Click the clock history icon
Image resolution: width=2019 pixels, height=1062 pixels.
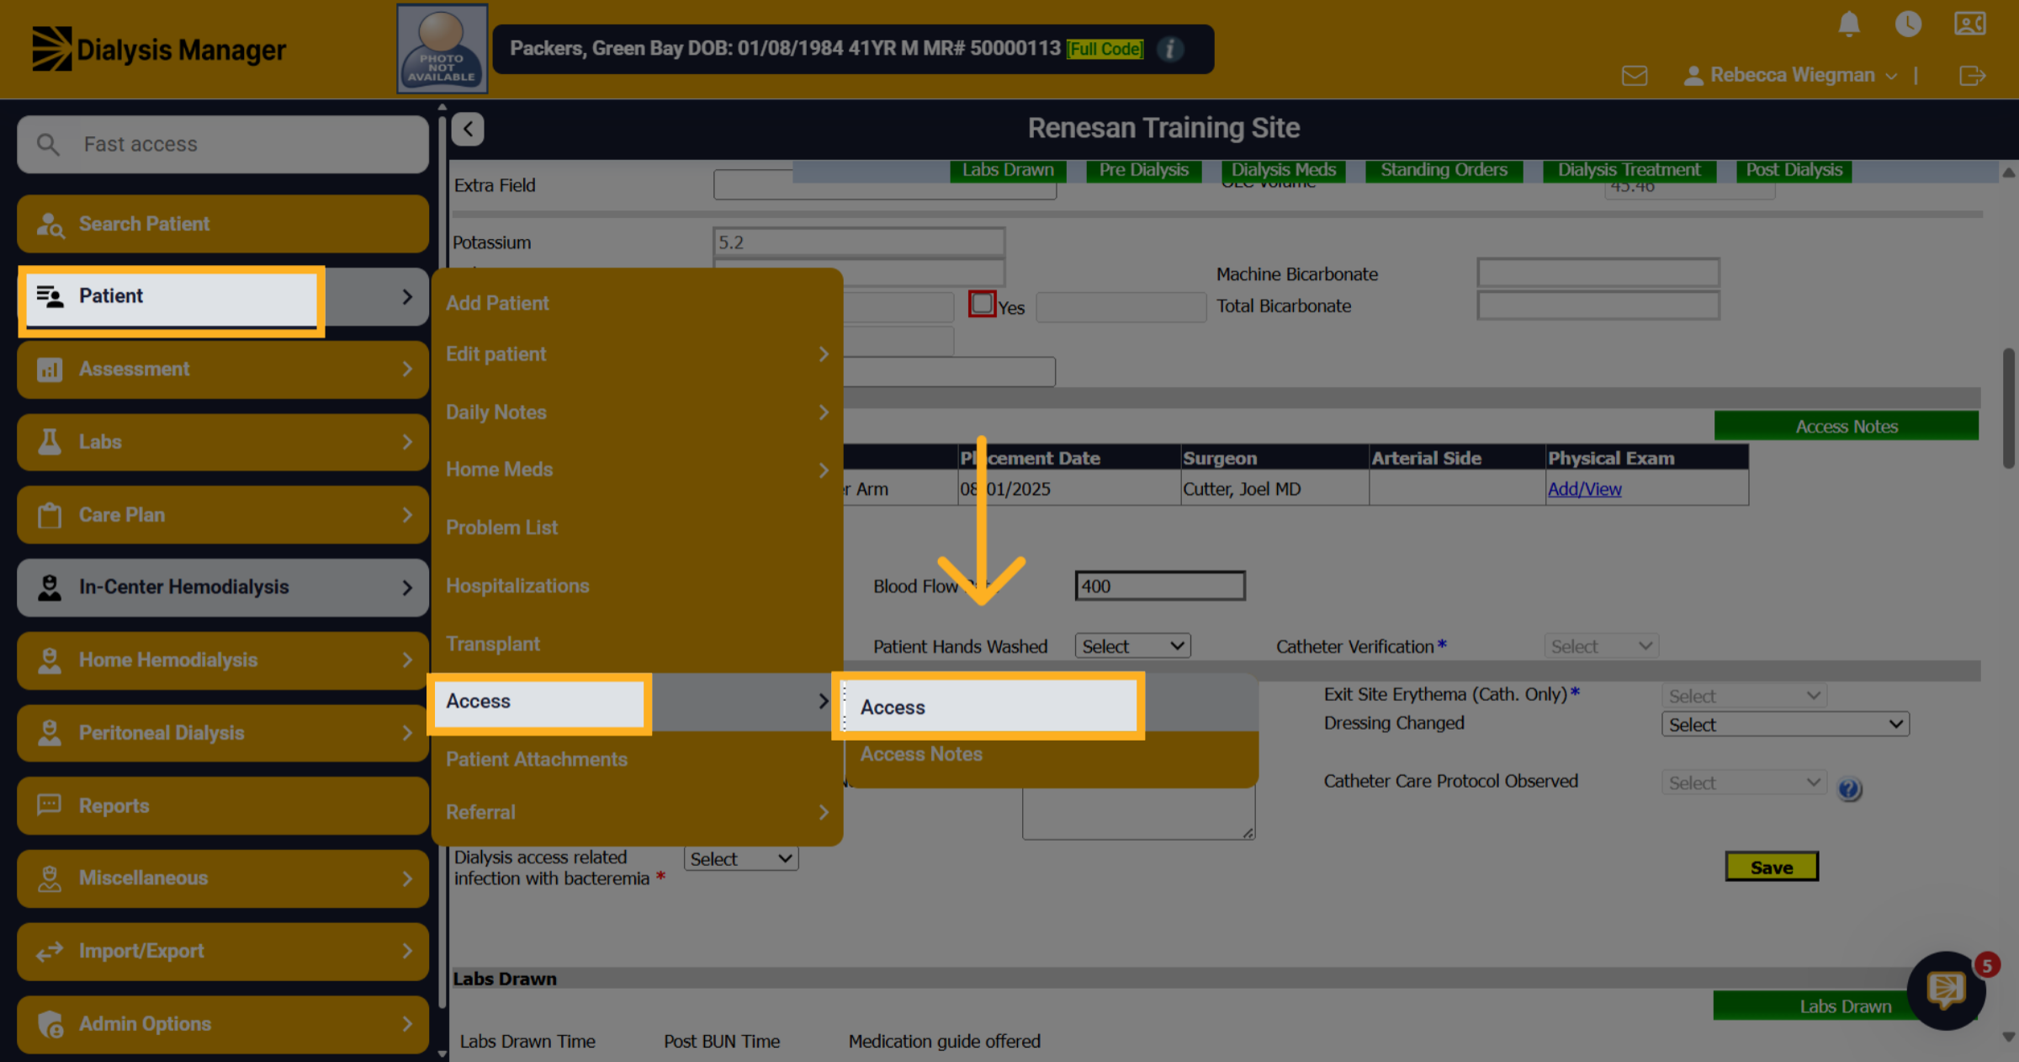coord(1908,24)
